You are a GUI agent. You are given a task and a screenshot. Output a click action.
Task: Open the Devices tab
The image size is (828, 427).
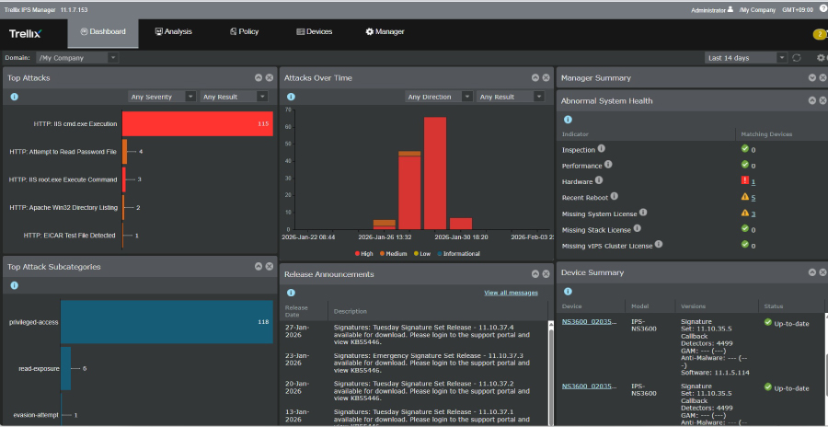(x=315, y=31)
